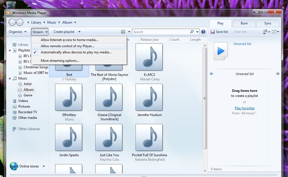Select the Effortless album thumbnail
288x177 pixels.
pyautogui.click(x=69, y=97)
